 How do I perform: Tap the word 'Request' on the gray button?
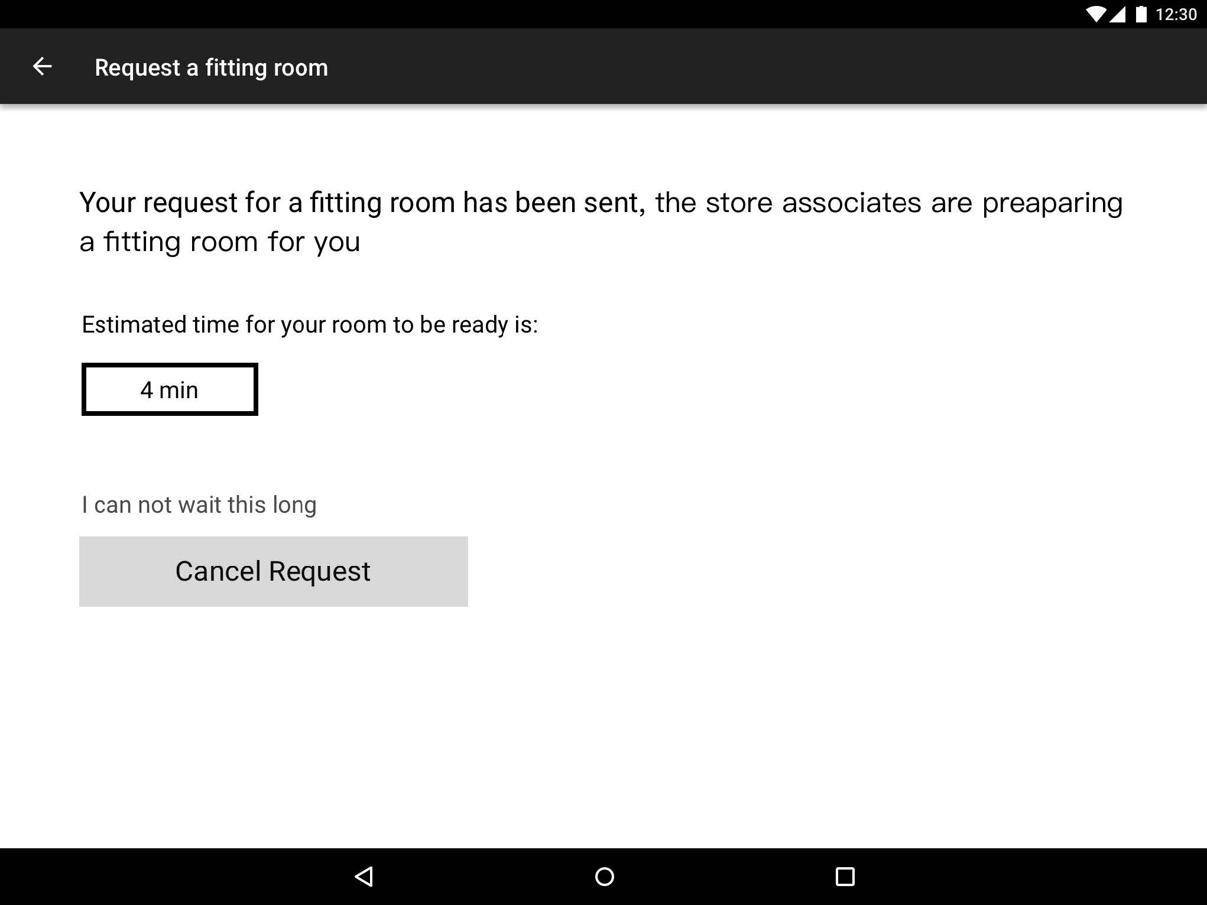(x=320, y=572)
